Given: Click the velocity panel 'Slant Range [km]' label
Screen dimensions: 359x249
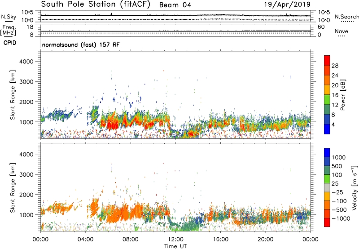Looking at the screenshot, I should click(x=13, y=188).
